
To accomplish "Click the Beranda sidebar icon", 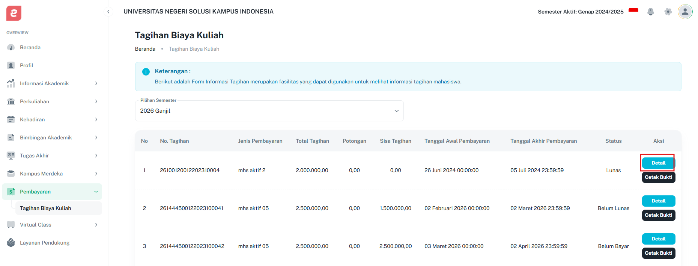I will point(11,47).
